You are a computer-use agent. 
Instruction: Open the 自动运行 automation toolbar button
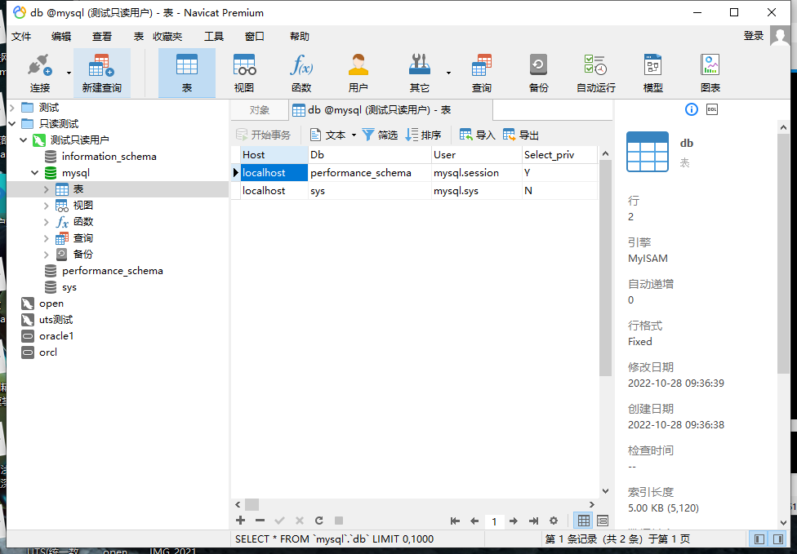pos(596,73)
